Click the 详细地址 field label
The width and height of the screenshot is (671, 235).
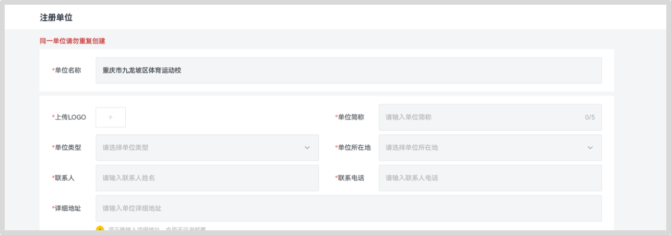67,208
